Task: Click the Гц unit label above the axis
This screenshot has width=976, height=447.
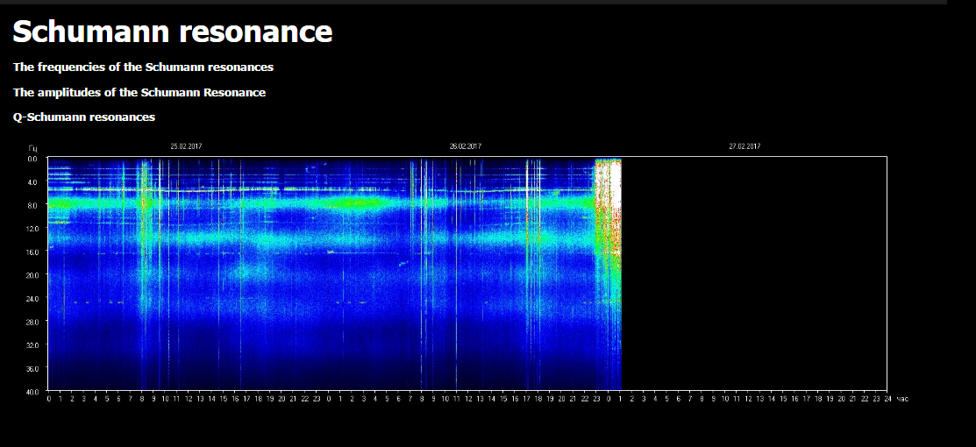Action: coord(32,148)
